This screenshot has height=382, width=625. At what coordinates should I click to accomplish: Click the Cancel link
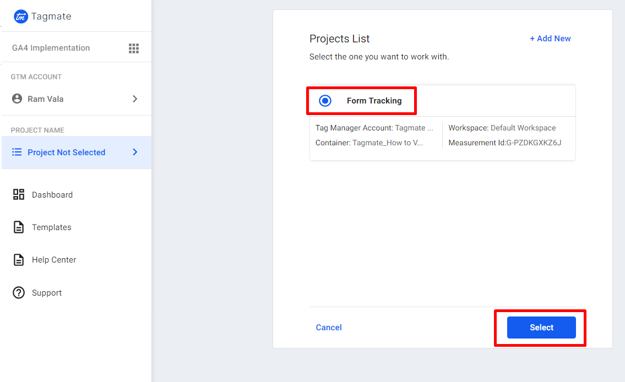click(x=329, y=328)
